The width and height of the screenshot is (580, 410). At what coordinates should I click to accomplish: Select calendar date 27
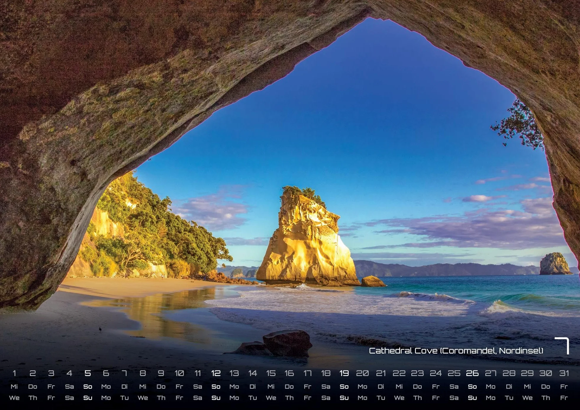point(491,373)
